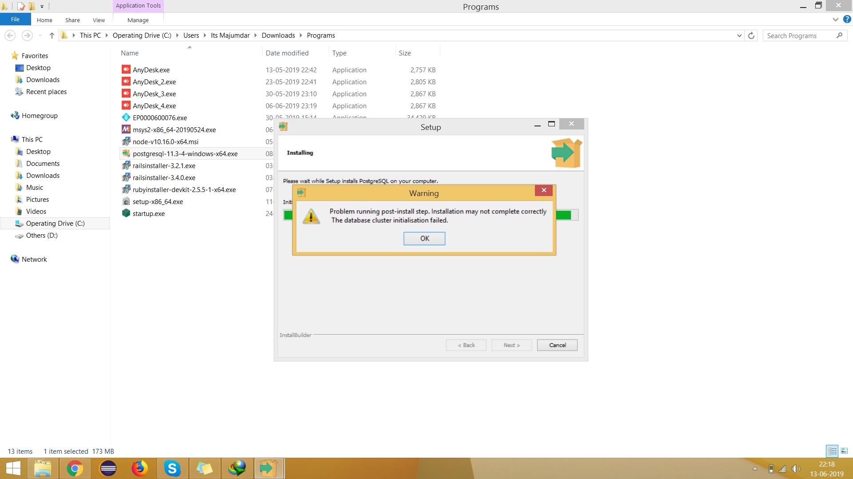Open Skype from the taskbar

[x=172, y=468]
